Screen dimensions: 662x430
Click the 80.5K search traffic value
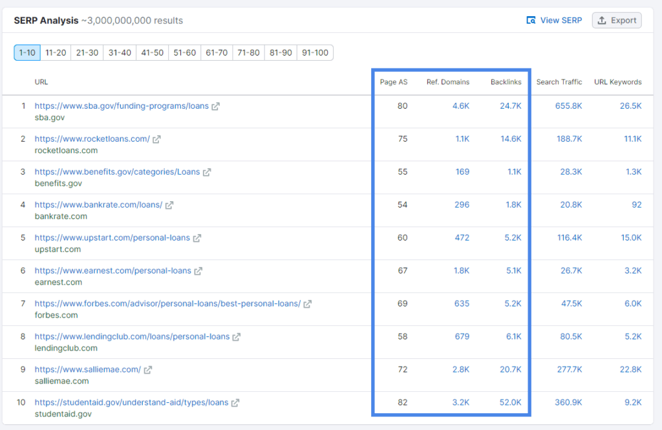571,337
